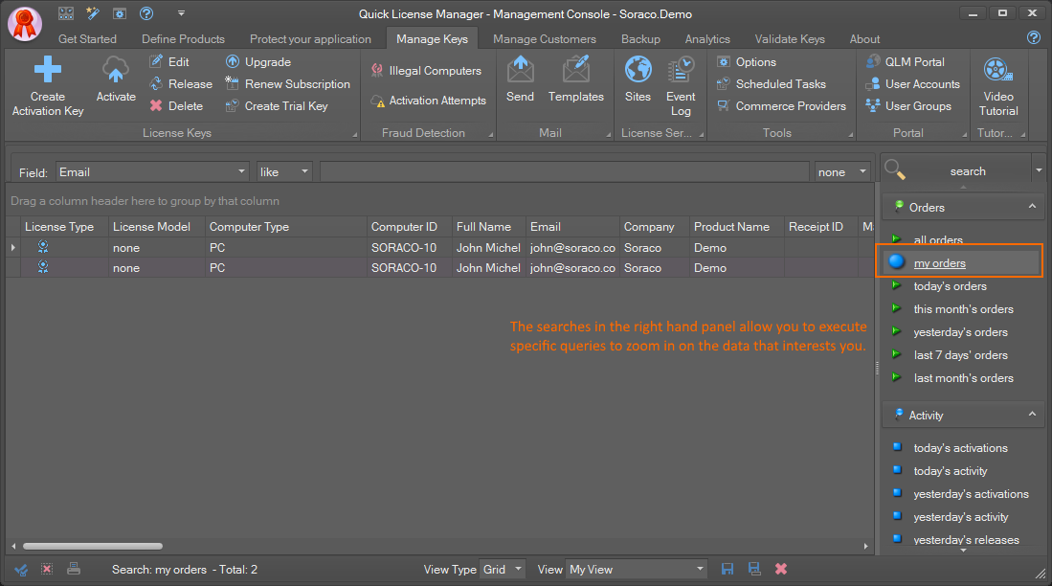The height and width of the screenshot is (586, 1052).
Task: Click the Send mail icon
Action: tap(520, 70)
